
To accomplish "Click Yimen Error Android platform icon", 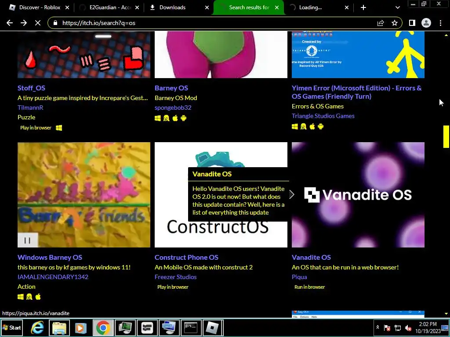I will (321, 126).
